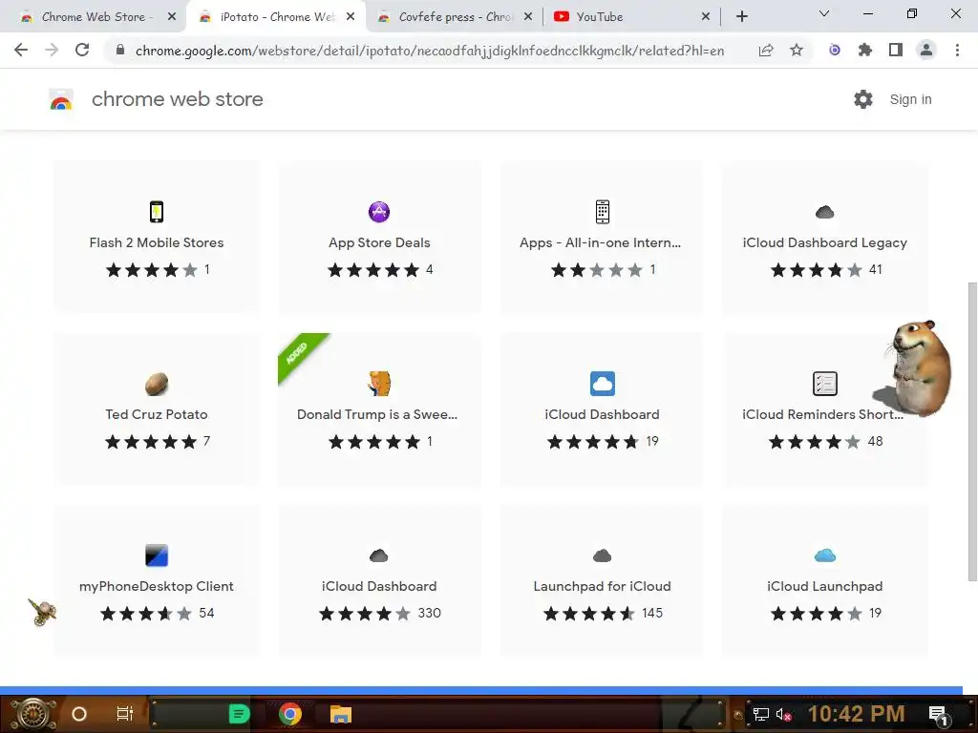The width and height of the screenshot is (978, 733).
Task: Click Sign in link
Action: [x=910, y=99]
